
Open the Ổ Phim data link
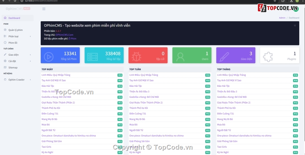[72, 39]
